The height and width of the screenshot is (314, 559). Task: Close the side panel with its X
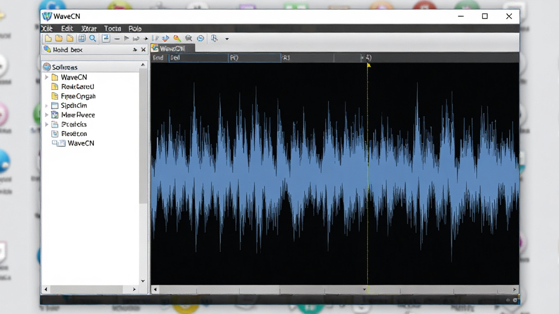tap(144, 50)
